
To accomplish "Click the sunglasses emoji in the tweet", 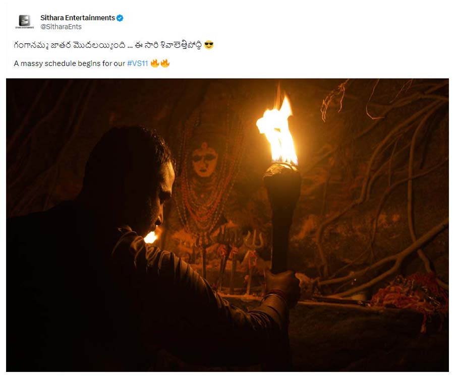I will [209, 45].
